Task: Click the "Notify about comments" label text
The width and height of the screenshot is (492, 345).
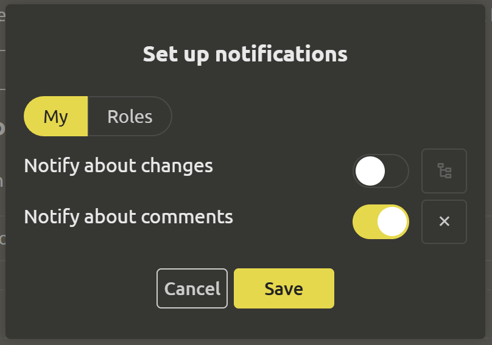Action: pyautogui.click(x=128, y=217)
